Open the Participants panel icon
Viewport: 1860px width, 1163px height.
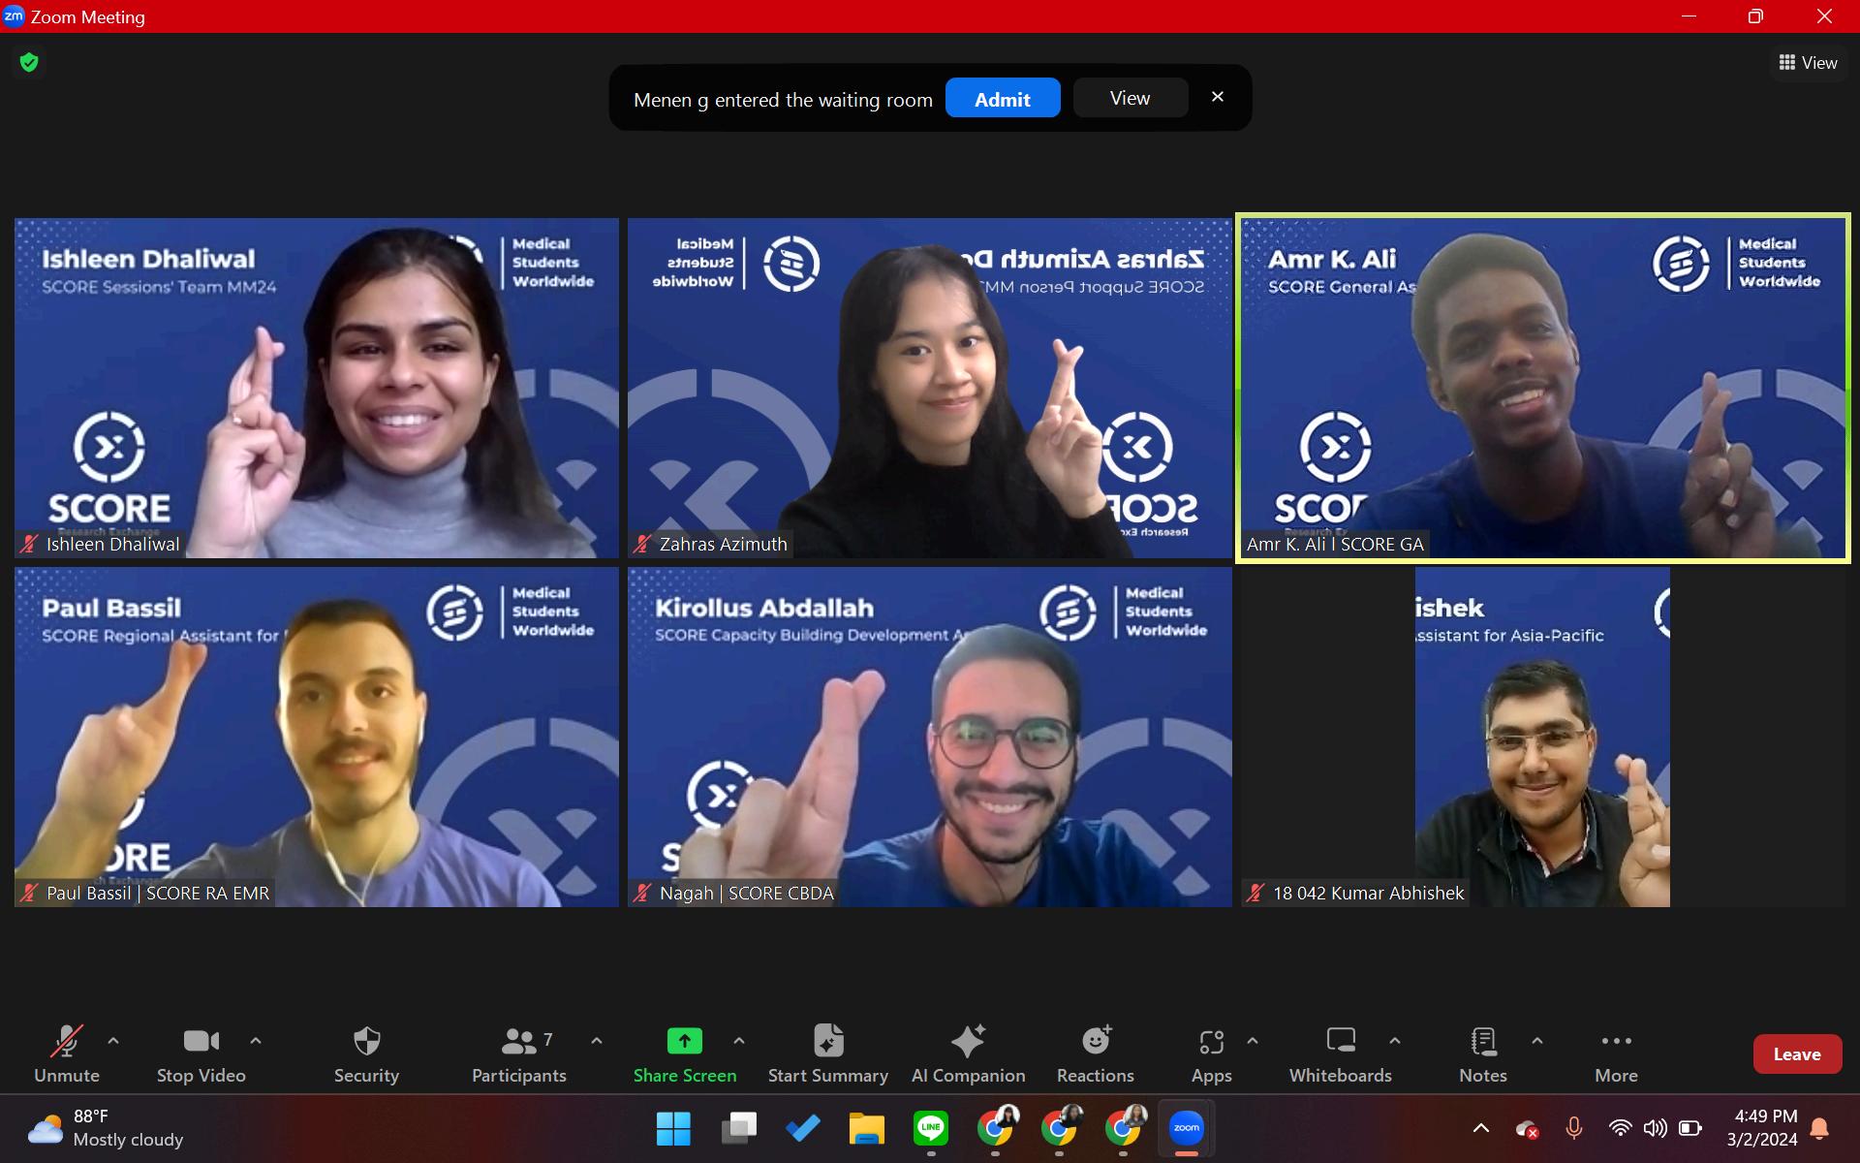(x=519, y=1042)
